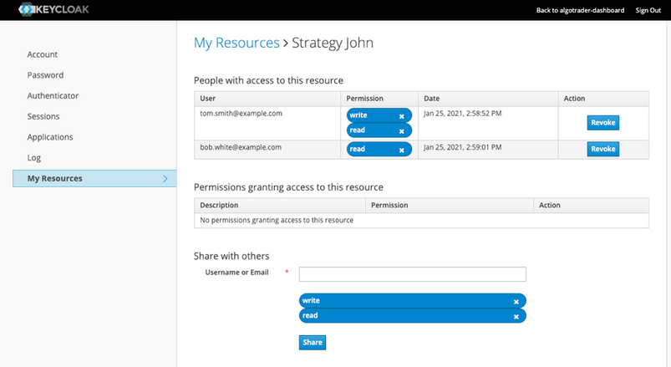This screenshot has height=367, width=671.
Task: View the Log page
Action: [34, 158]
